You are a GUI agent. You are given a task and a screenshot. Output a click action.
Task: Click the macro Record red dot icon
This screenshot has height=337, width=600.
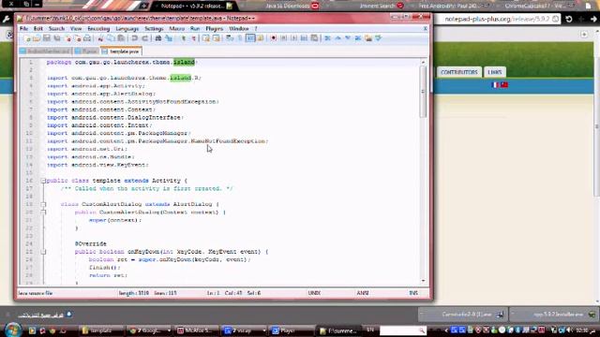coord(273,38)
